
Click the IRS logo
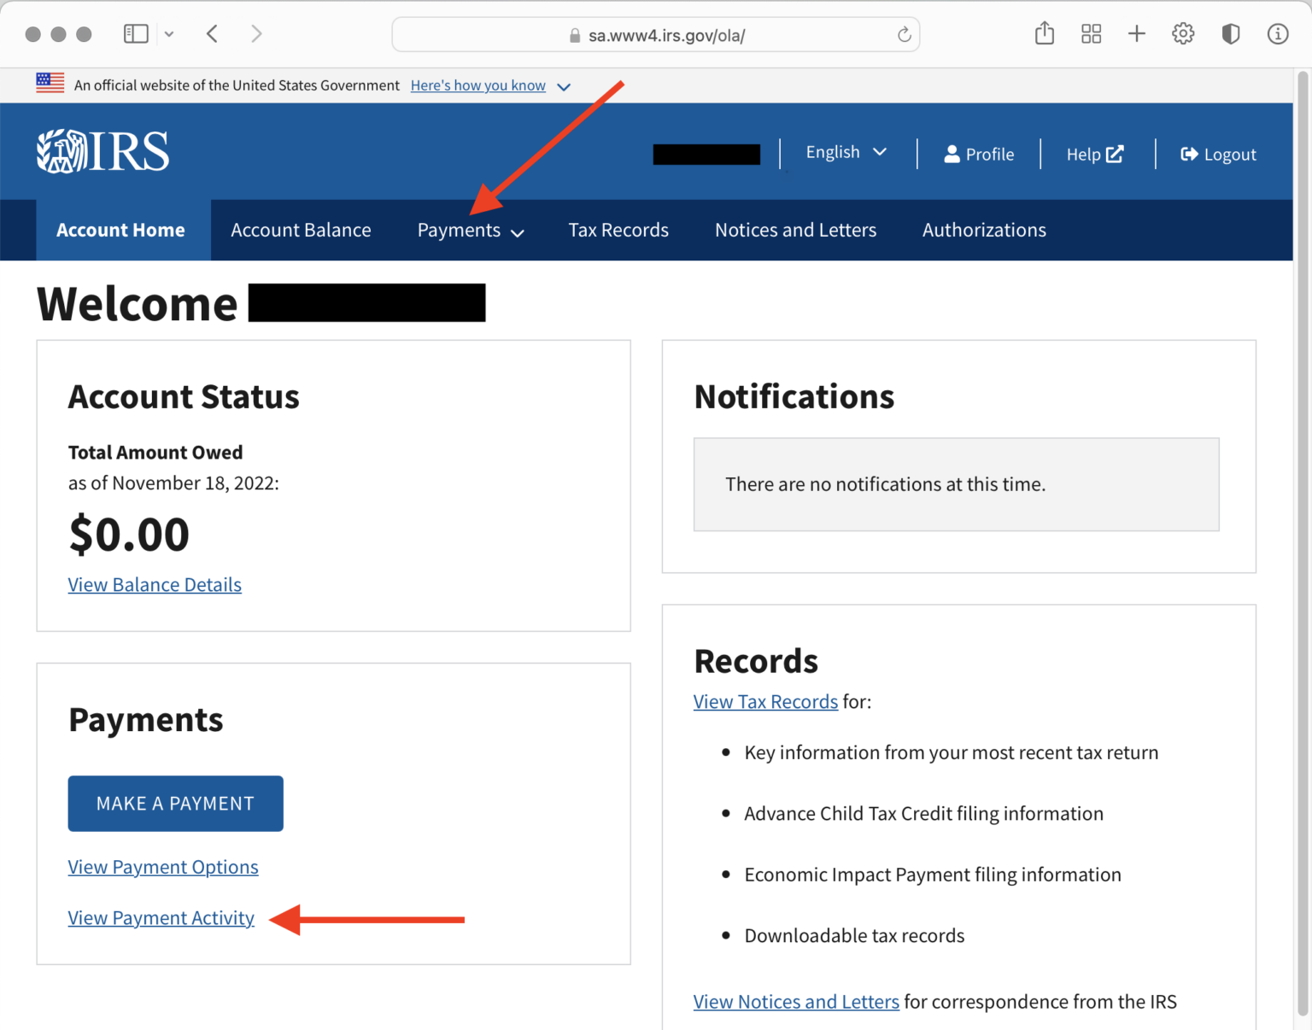pyautogui.click(x=102, y=150)
